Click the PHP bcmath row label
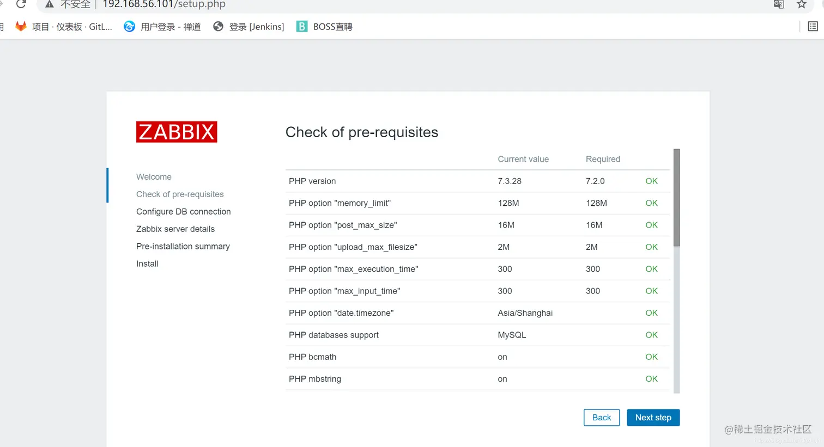824x447 pixels. (x=312, y=357)
